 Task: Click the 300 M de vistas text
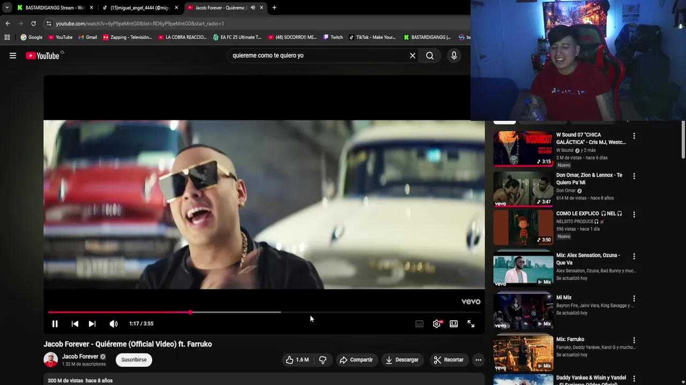(65, 381)
